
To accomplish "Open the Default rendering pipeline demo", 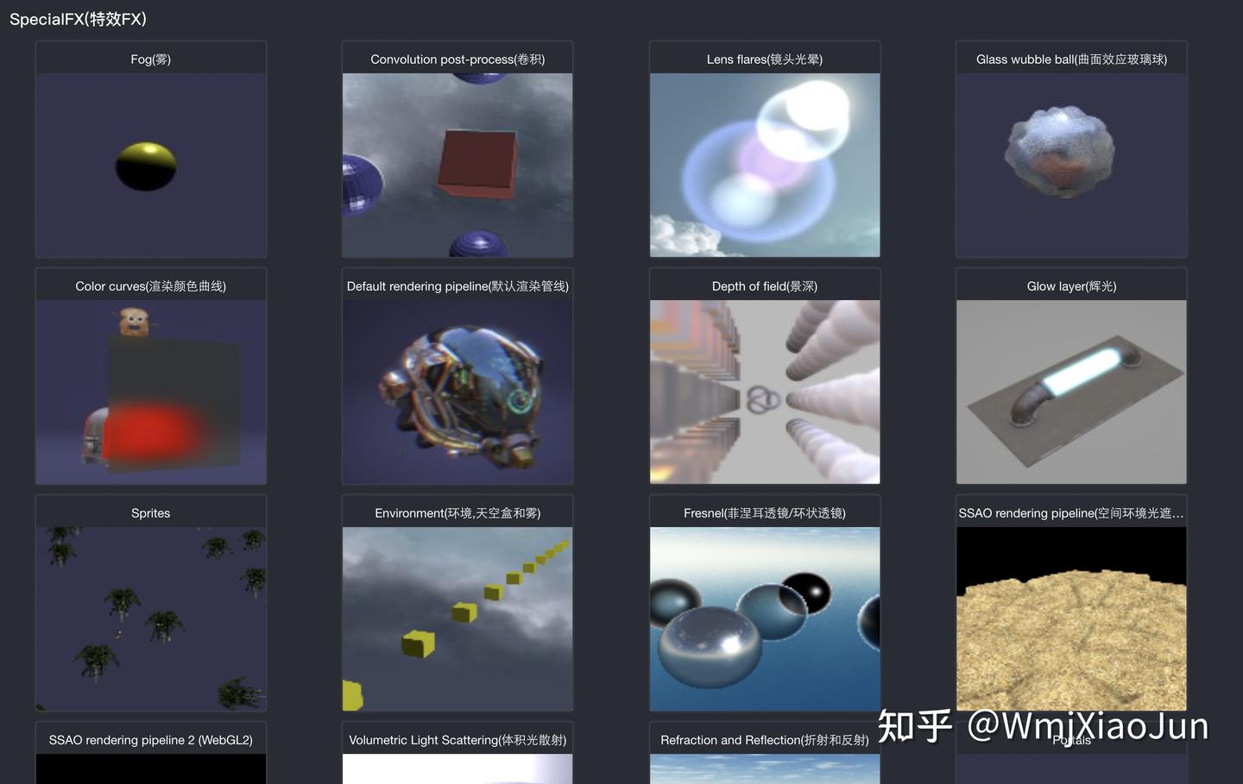I will [457, 392].
